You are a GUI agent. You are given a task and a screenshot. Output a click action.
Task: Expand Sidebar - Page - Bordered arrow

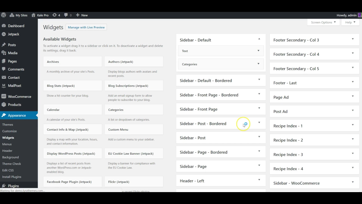[x=259, y=151]
